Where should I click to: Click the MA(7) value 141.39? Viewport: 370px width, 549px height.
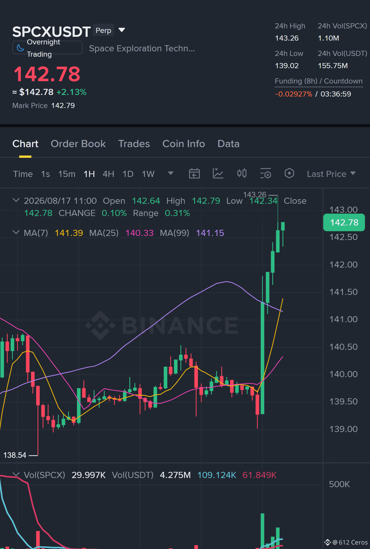(x=69, y=233)
